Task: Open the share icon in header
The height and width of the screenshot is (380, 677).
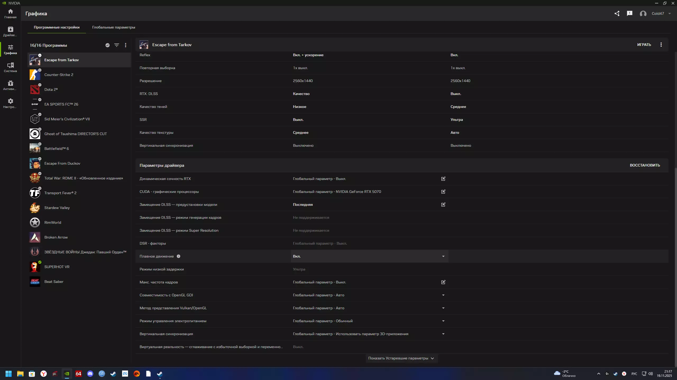Action: tap(617, 13)
